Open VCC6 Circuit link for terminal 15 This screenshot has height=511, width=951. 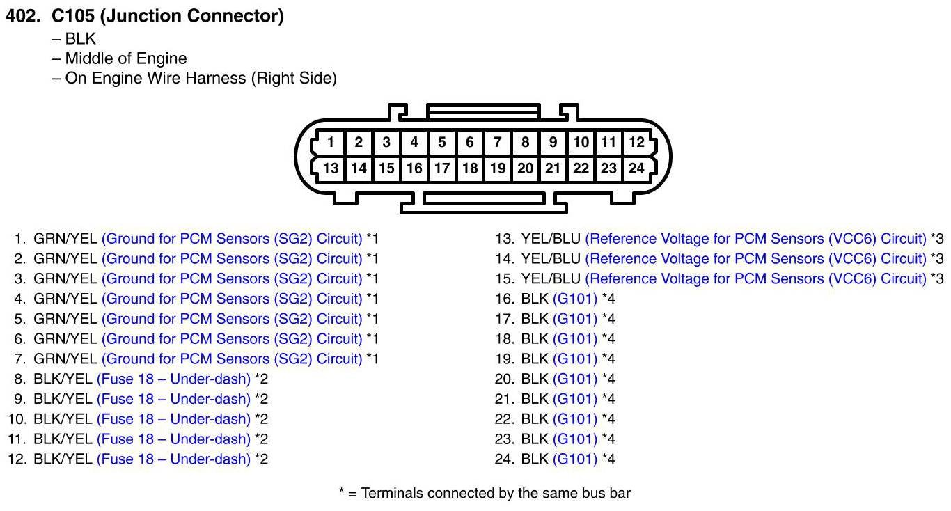[x=755, y=279]
